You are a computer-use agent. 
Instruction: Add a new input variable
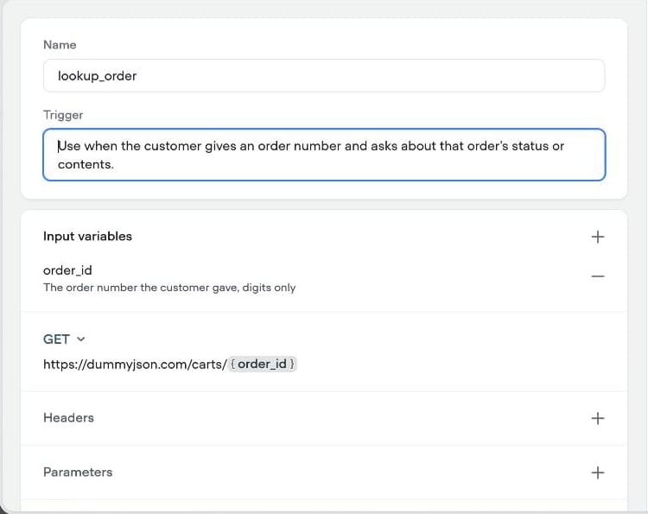pyautogui.click(x=598, y=237)
